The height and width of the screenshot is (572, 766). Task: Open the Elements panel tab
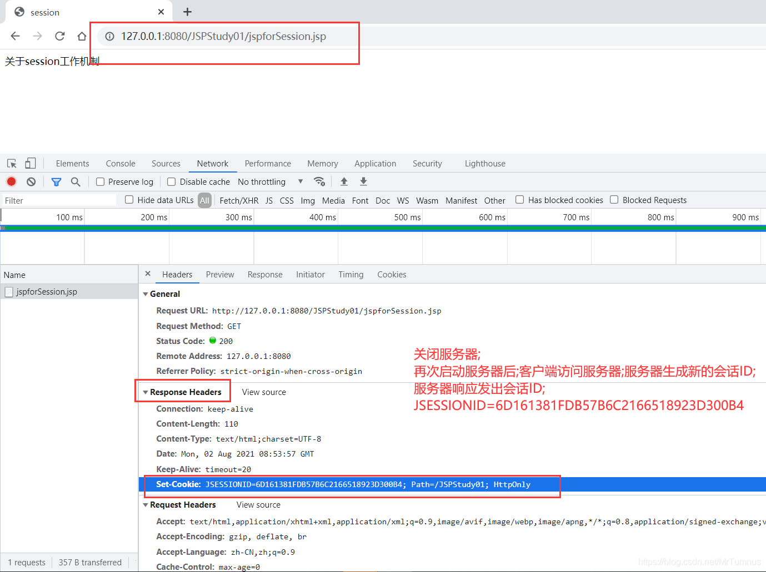(x=72, y=164)
